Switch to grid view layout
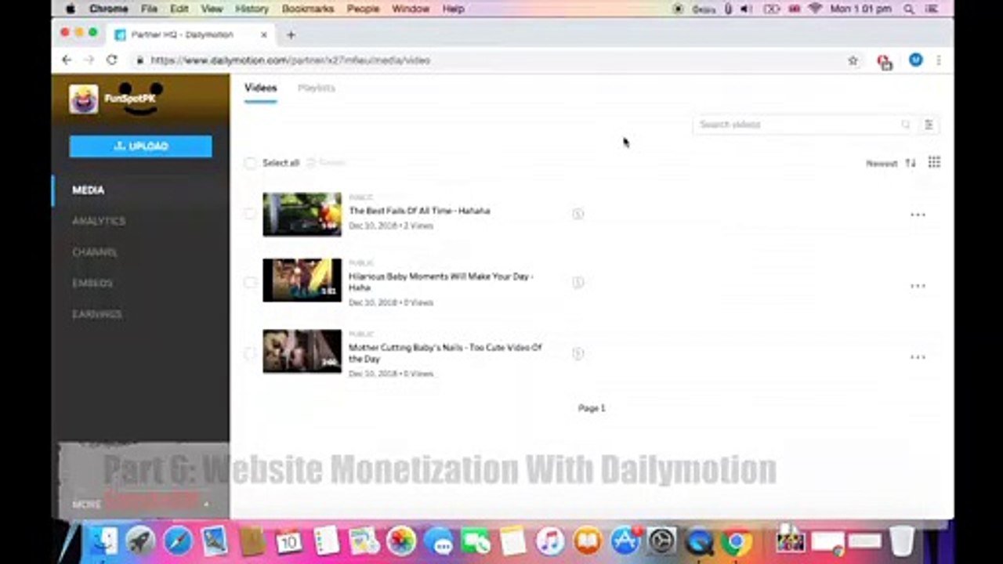Image resolution: width=1003 pixels, height=564 pixels. (934, 162)
